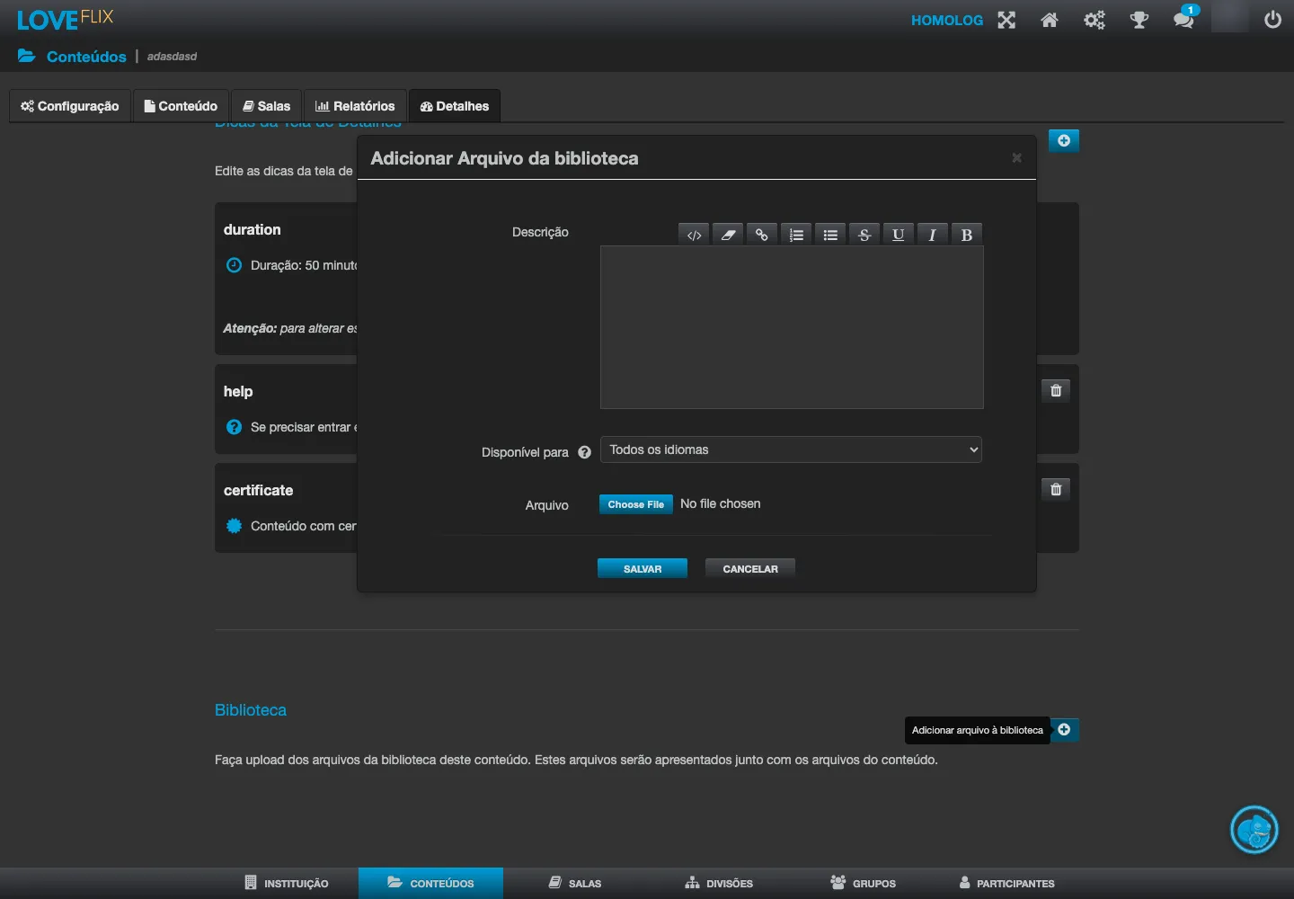
Task: Click the Conteúdos breadcrumb link
Action: tap(86, 57)
